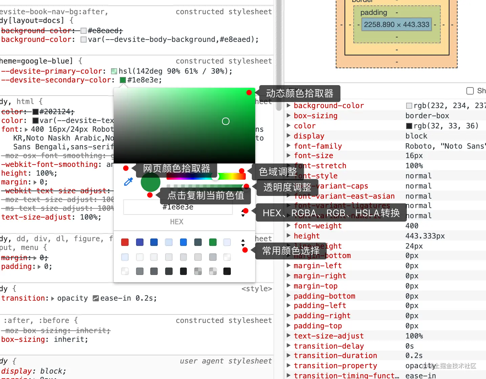Click the HEX format label under the input
This screenshot has width=486, height=379.
[x=177, y=222]
